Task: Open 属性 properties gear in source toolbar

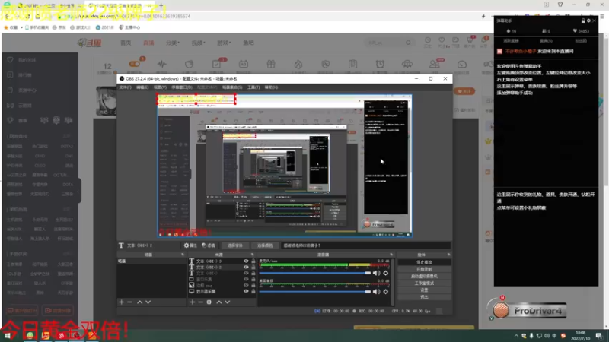Action: coord(190,245)
